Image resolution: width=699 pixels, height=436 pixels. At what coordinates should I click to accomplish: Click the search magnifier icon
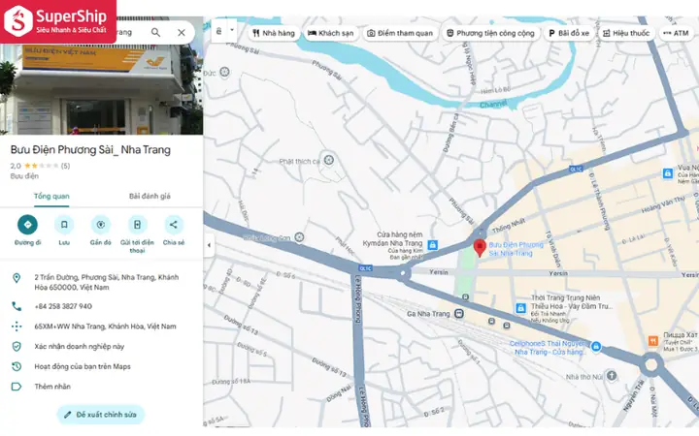point(155,33)
